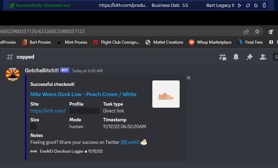Open the Mattel Creations bookmark
The height and width of the screenshot is (168, 278).
[164, 42]
